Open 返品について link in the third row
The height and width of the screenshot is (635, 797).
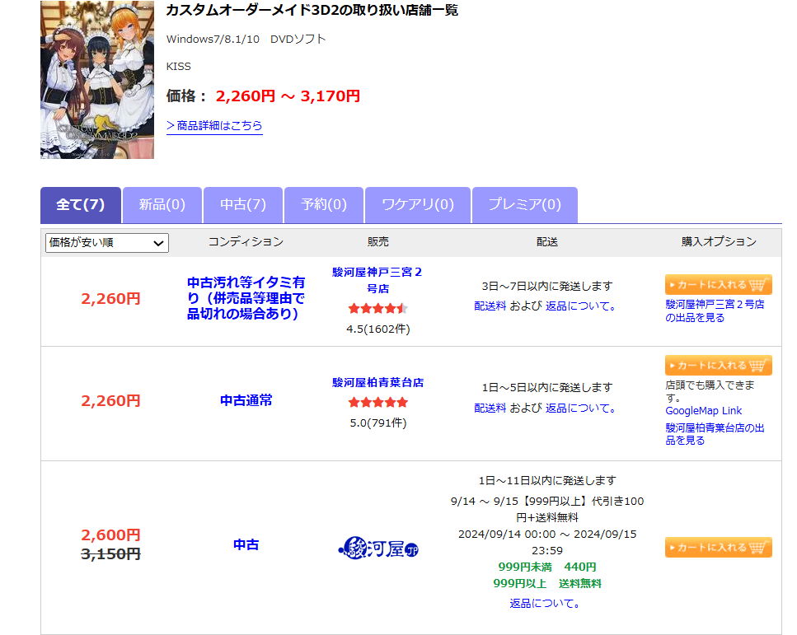point(545,603)
